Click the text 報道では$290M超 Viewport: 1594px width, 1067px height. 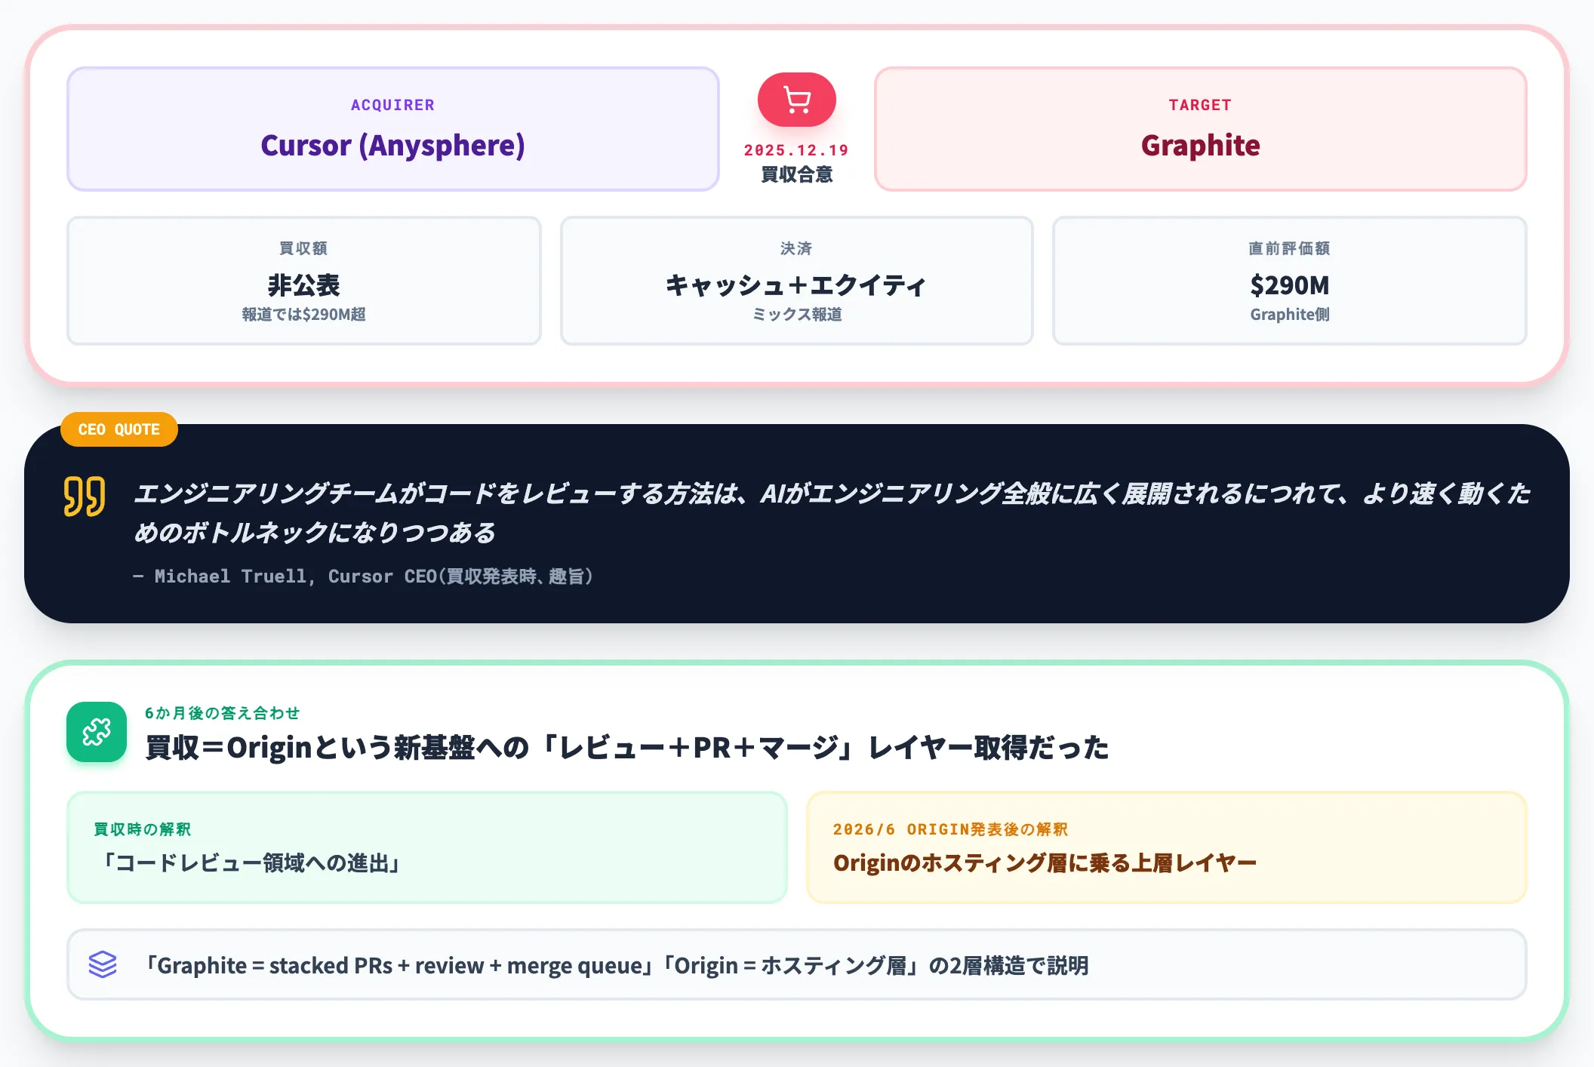pyautogui.click(x=304, y=314)
